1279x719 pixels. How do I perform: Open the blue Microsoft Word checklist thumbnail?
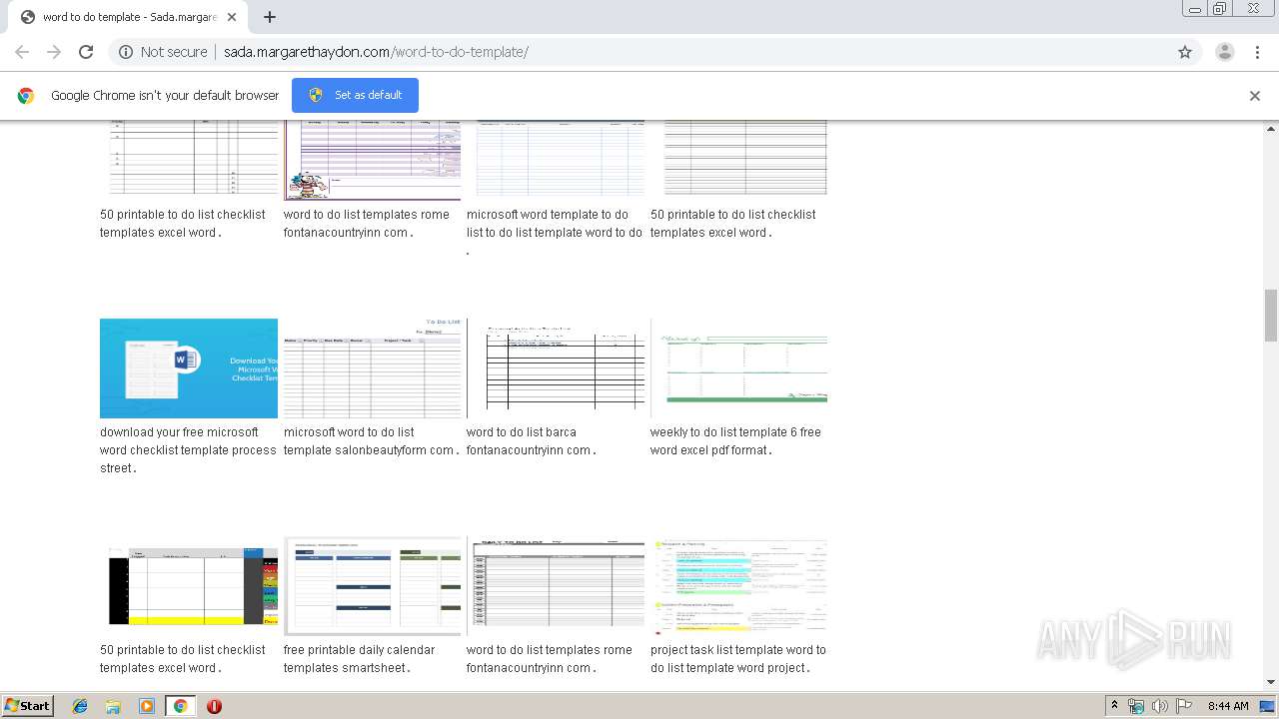(x=189, y=368)
